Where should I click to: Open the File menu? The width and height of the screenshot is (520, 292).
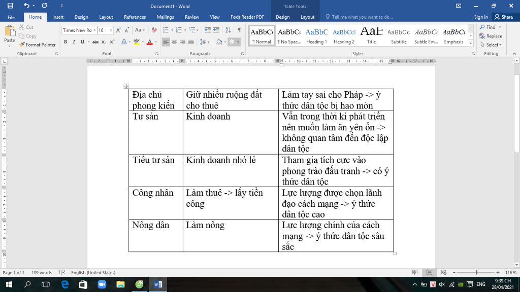[x=11, y=17]
